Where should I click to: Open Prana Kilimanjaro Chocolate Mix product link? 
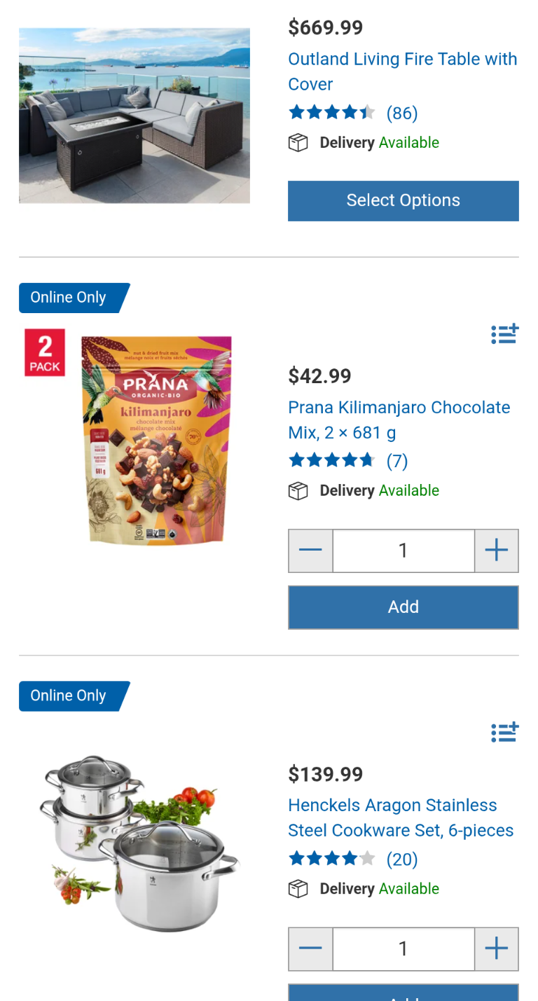coord(399,420)
